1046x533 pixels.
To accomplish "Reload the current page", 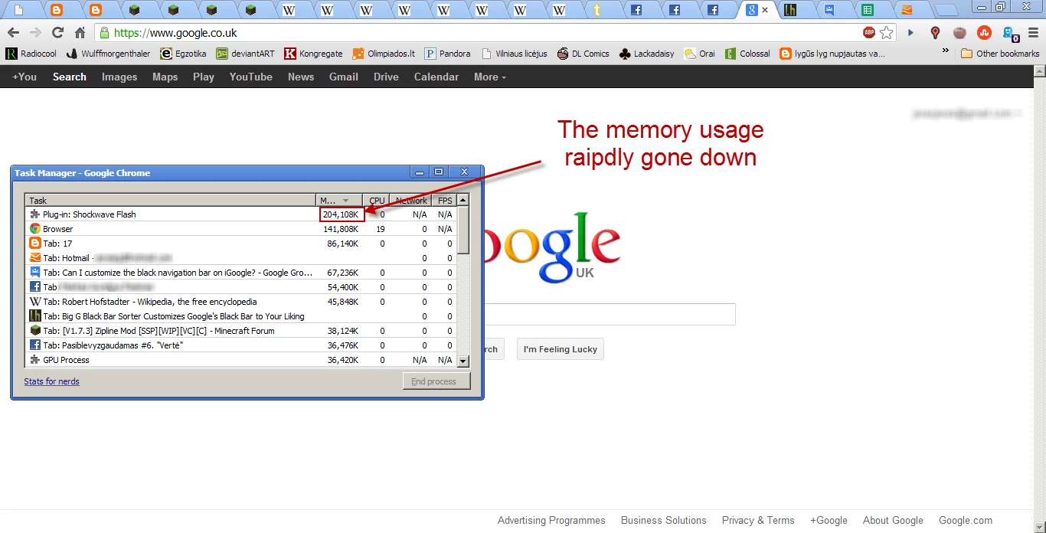I will [57, 33].
